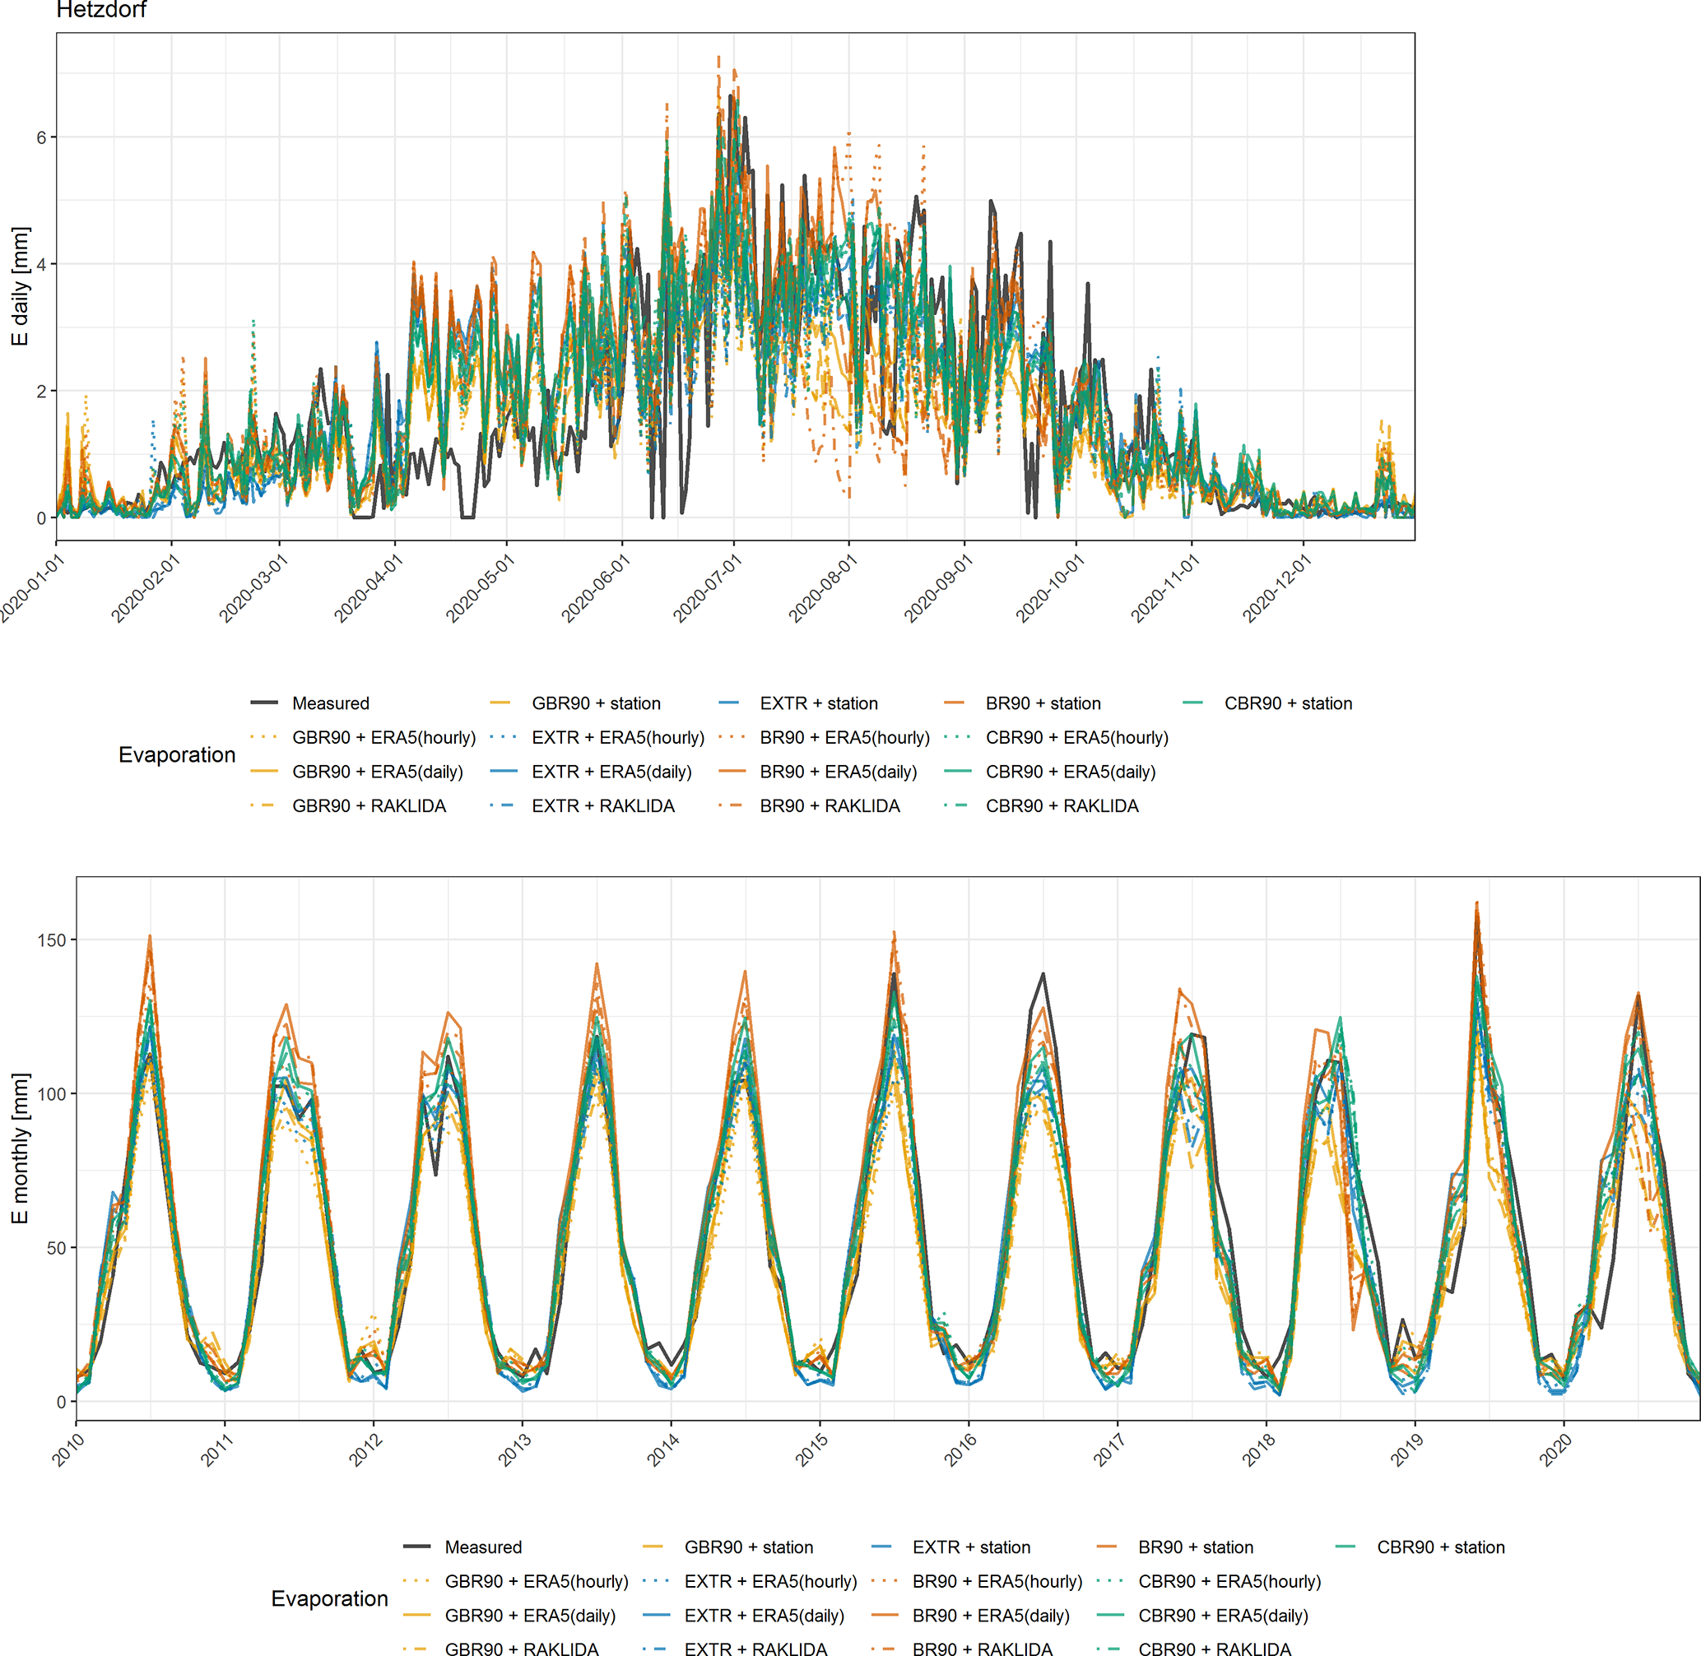Click CBR90 + RAKLIDA in daily legend
This screenshot has height=1656, width=1701.
(1062, 805)
